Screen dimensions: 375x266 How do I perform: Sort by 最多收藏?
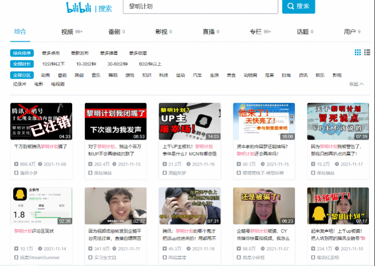click(138, 53)
